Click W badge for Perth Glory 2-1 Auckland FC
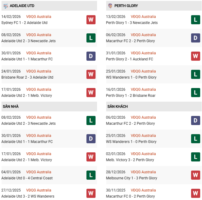202x200 pixels. (x=195, y=56)
